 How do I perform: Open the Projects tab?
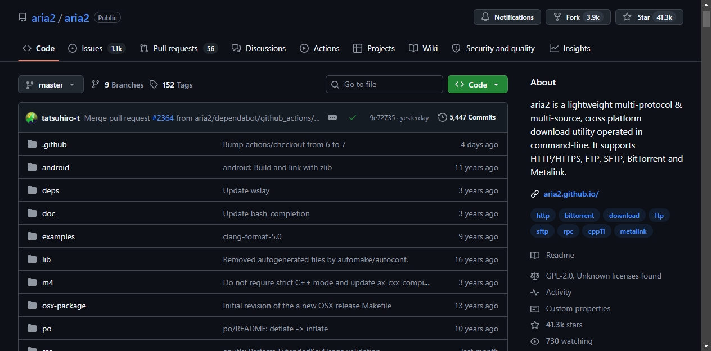(x=374, y=48)
